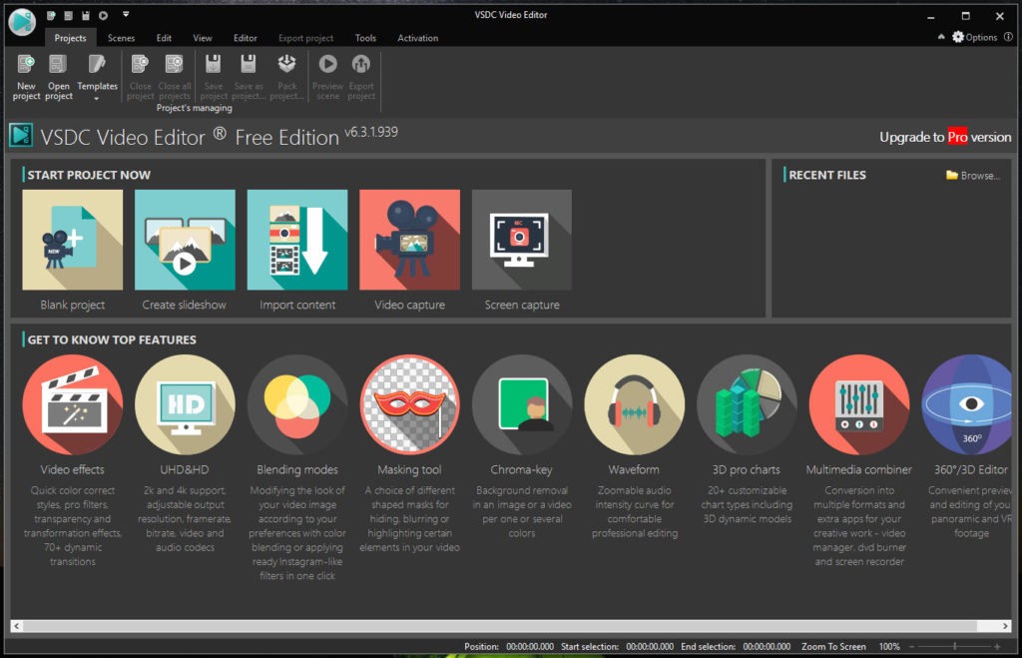1022x658 pixels.
Task: Click Open project in the ribbon
Action: (x=59, y=78)
